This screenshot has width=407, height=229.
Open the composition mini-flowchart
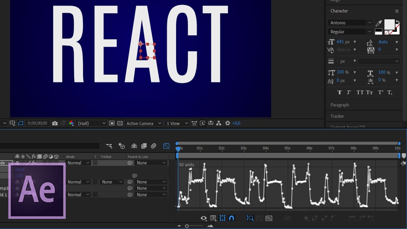pos(109,146)
